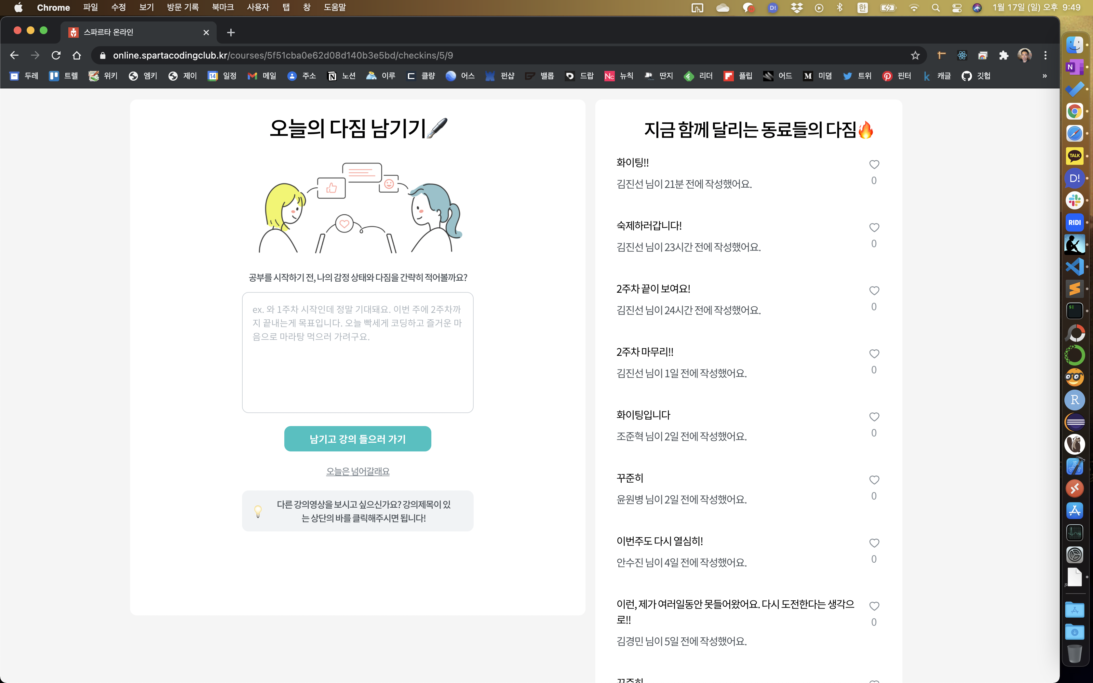Click the '오늘은 넘어갈래요' skip link

tap(357, 471)
